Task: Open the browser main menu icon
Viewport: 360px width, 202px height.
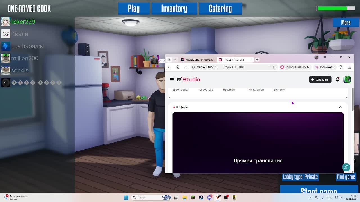Action: click(x=325, y=57)
